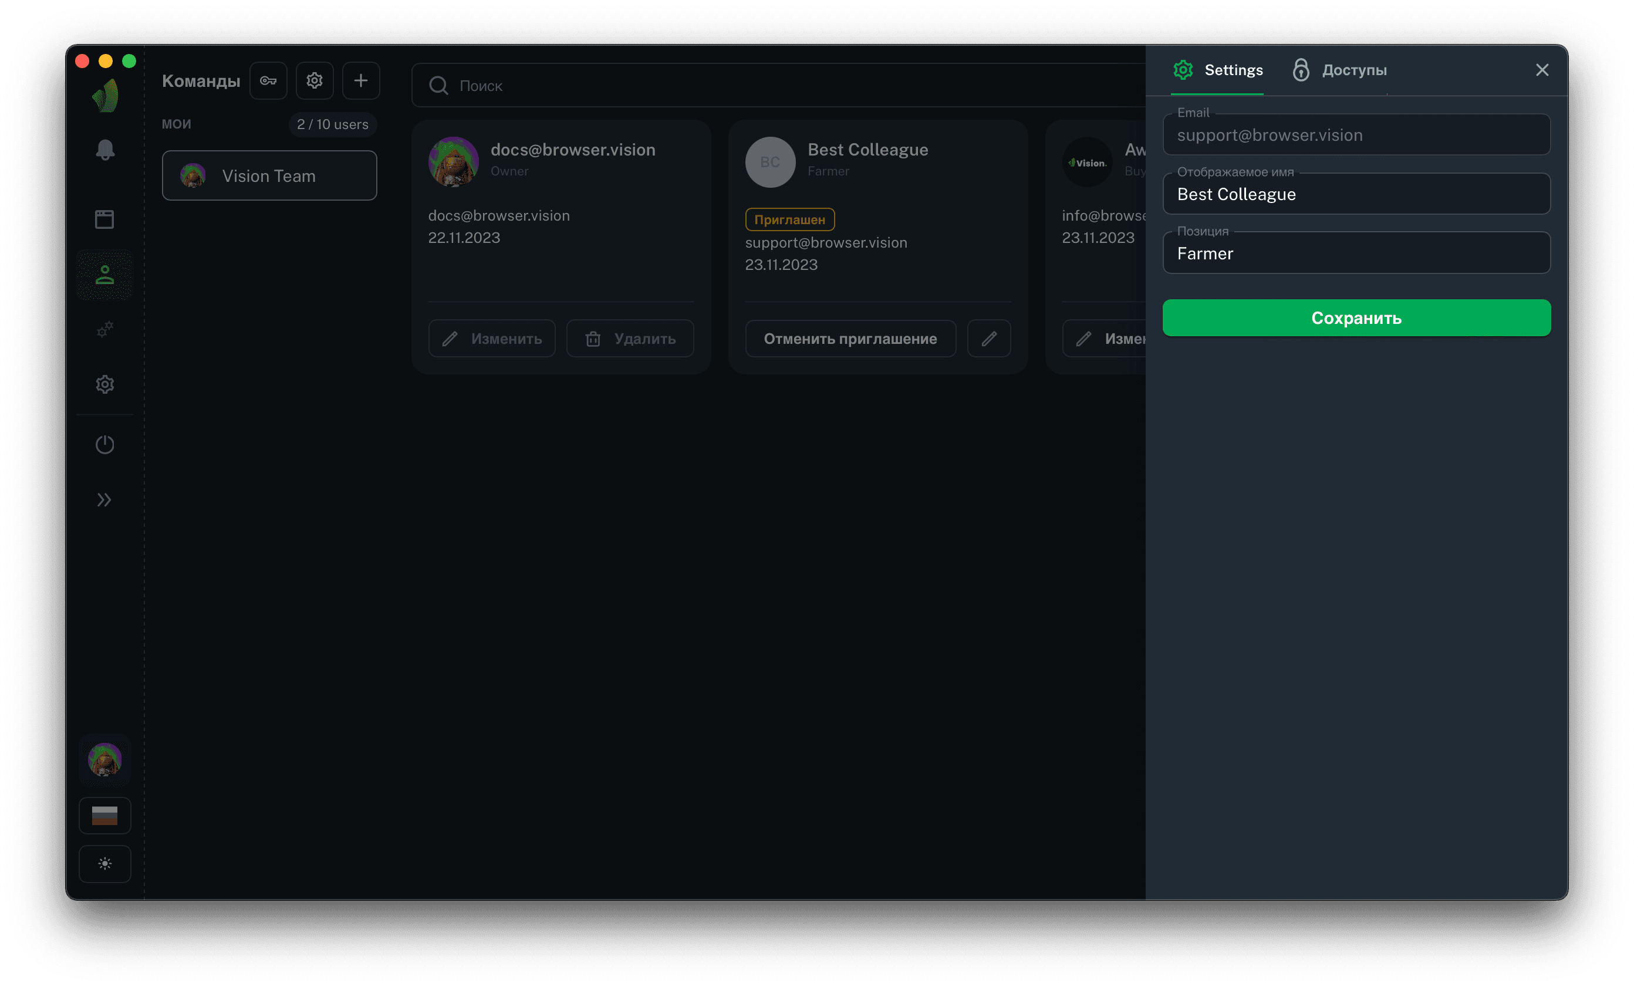Open browser profiles window icon in sidebar
The height and width of the screenshot is (987, 1634).
pos(105,219)
